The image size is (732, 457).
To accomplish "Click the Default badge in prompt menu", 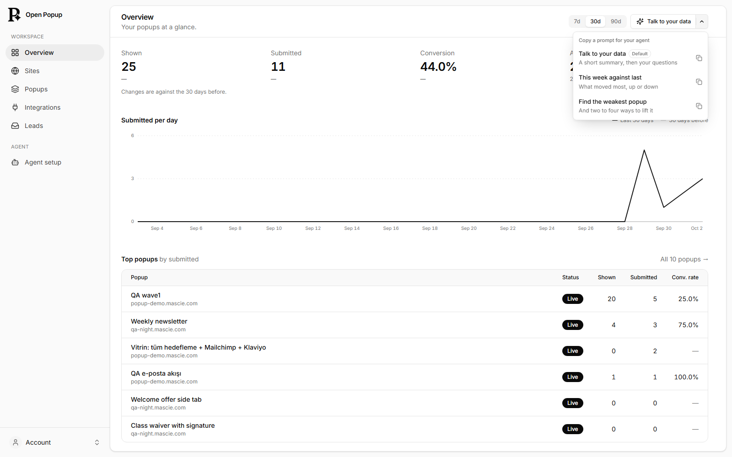I will pos(640,53).
